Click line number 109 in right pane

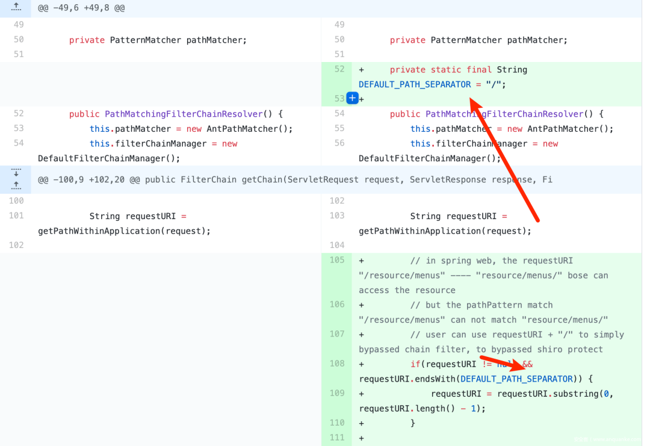coord(337,394)
